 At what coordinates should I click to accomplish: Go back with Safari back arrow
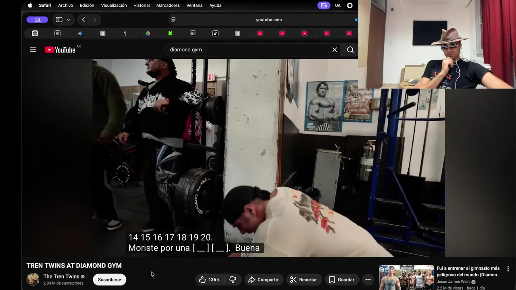[x=83, y=19]
